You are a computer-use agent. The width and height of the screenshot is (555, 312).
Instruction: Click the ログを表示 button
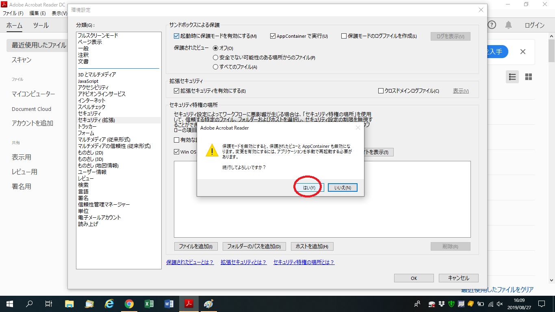click(451, 36)
